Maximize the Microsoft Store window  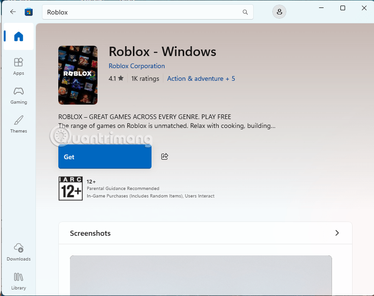tap(342, 8)
